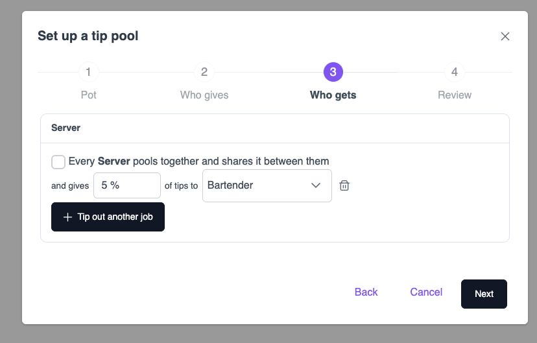Click the plus icon on Tip out button
Screen dimensions: 537x343
pyautogui.click(x=68, y=217)
